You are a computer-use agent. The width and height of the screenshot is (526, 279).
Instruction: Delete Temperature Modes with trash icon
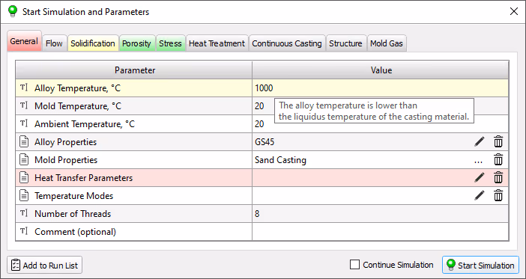(498, 196)
